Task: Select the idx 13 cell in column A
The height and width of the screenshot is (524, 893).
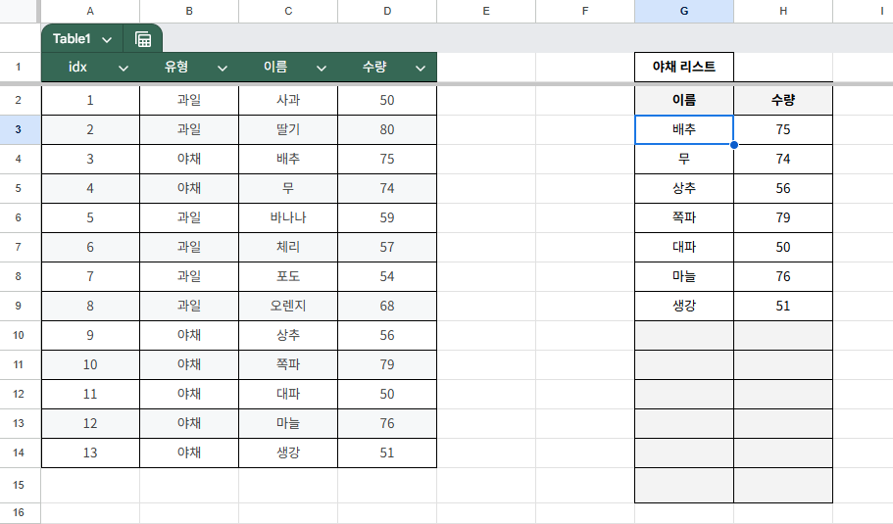Action: click(x=90, y=453)
